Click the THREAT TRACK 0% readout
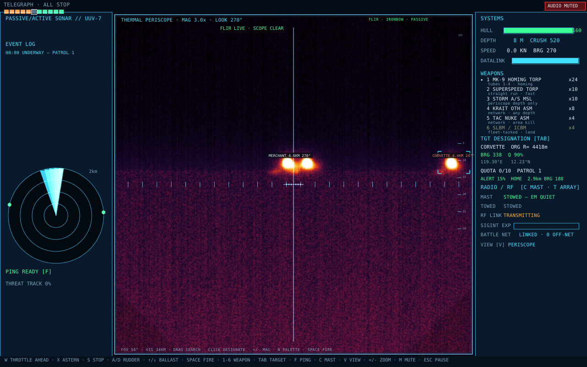This screenshot has width=587, height=367. tap(28, 284)
